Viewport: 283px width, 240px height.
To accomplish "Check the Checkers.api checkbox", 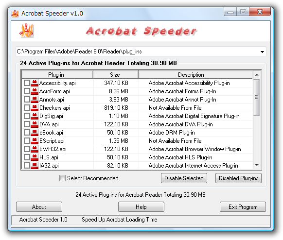I will [x=27, y=108].
